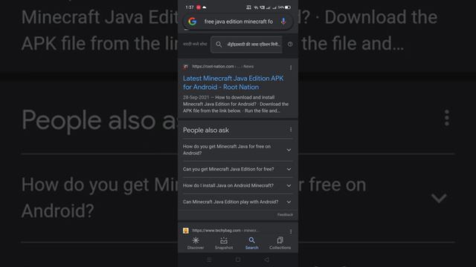Switch to the Discover tab

(196, 243)
